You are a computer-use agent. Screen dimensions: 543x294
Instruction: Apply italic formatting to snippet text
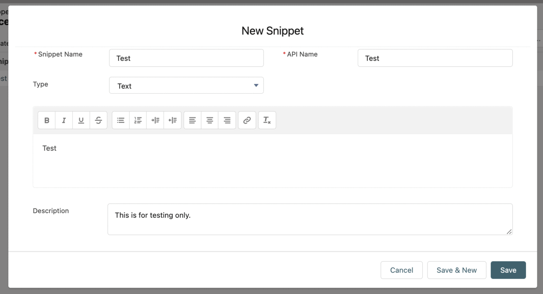(x=64, y=120)
